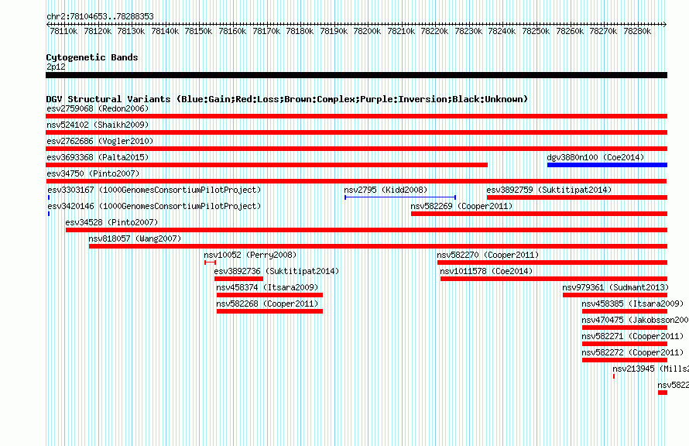Viewport: 689px width, 446px height.
Task: Open the nsv470475 Jakobsson label
Action: (635, 320)
